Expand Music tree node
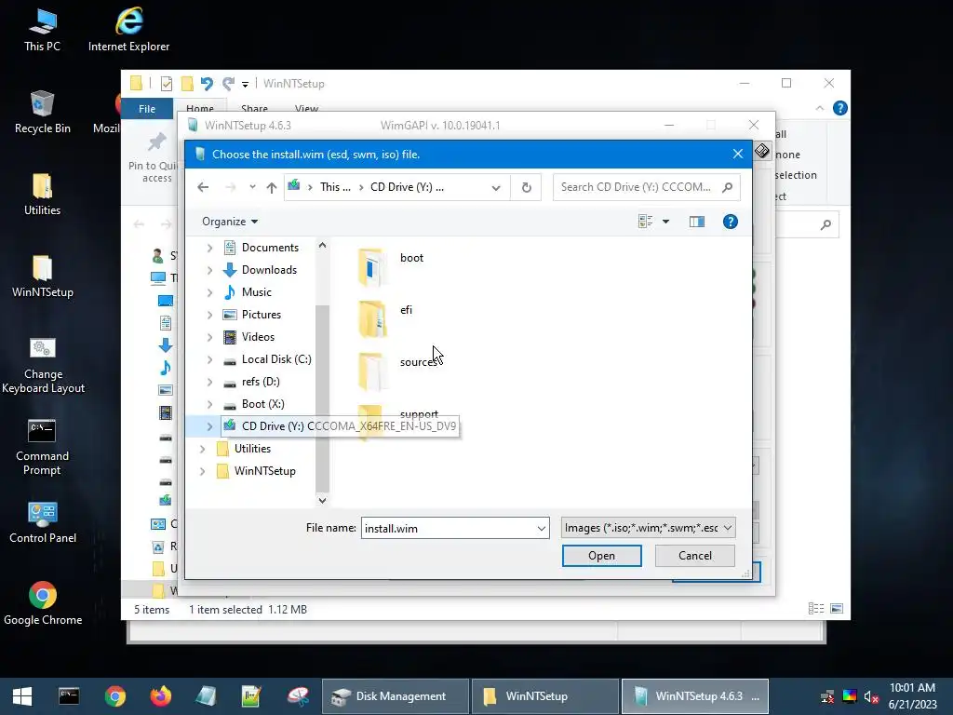Viewport: 953px width, 715px height. coord(209,292)
